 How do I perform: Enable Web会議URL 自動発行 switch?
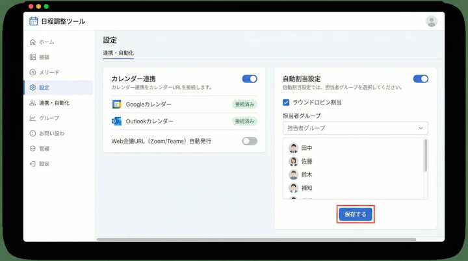[x=250, y=141]
